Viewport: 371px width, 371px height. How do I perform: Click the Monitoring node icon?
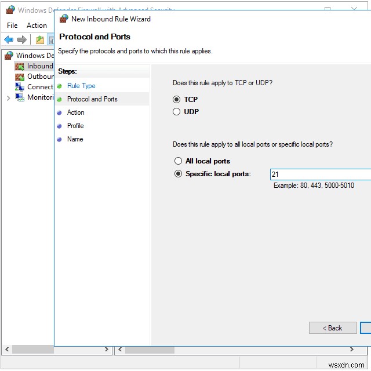[20, 97]
